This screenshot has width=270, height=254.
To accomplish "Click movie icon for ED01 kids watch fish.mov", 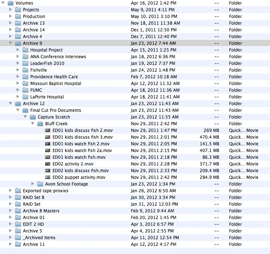I will (48, 157).
